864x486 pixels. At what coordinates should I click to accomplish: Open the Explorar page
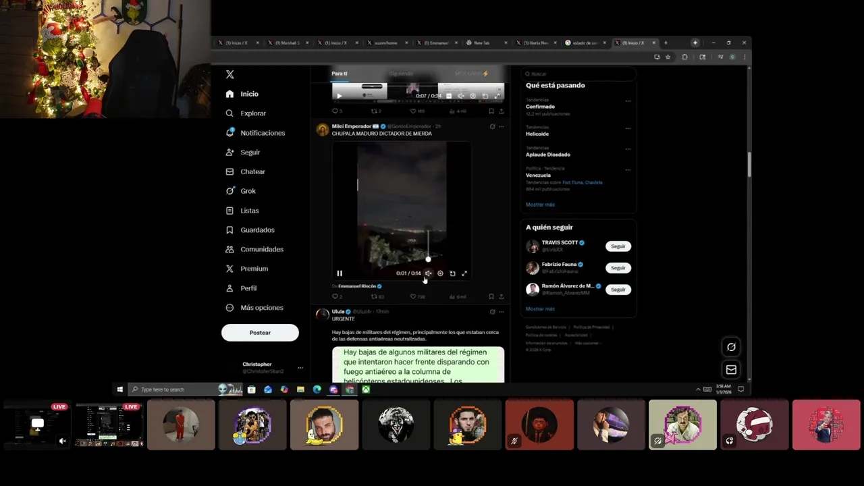click(x=246, y=113)
